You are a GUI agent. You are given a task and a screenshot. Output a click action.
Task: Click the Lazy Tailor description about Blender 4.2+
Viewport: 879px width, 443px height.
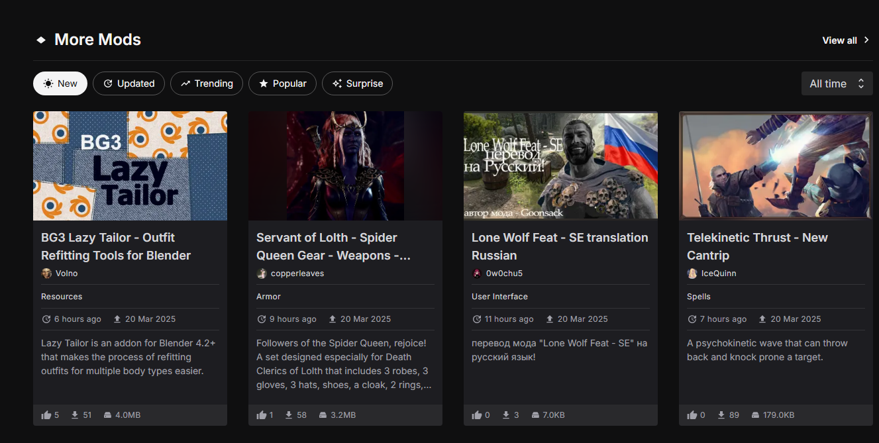(x=128, y=357)
